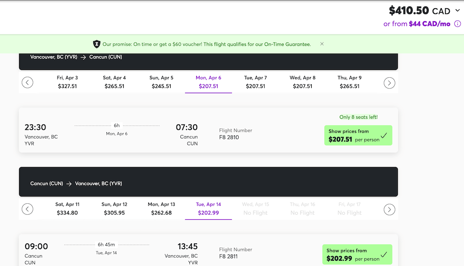Image resolution: width=464 pixels, height=266 pixels.
Task: Open the $44 CAD/mo financing link
Action: coord(430,24)
